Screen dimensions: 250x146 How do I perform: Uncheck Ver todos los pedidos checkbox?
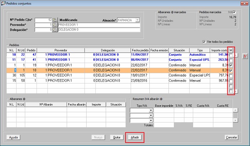204,42
